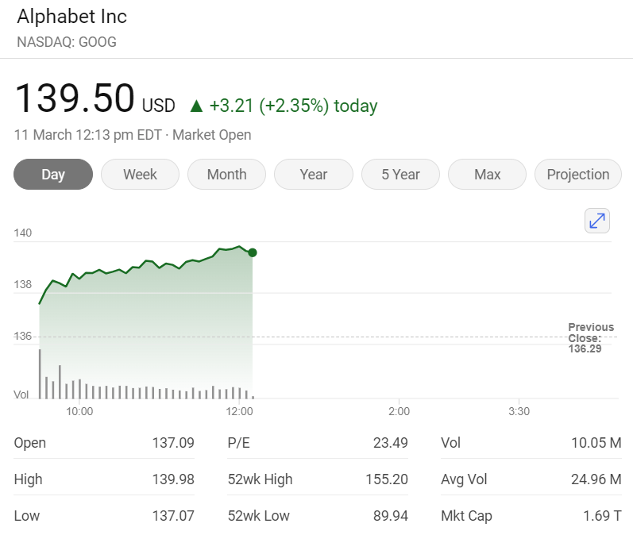Click the Alphabet Inc company title

(x=71, y=17)
